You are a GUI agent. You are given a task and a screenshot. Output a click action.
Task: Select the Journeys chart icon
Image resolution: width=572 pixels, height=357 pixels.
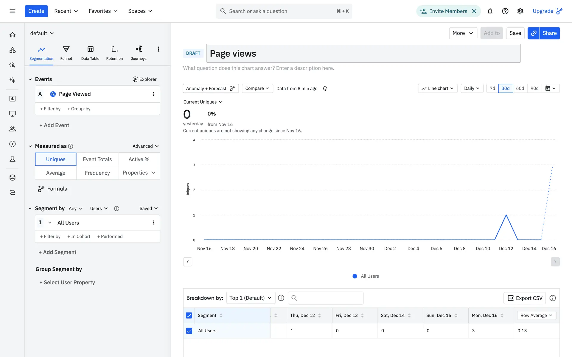click(x=139, y=49)
